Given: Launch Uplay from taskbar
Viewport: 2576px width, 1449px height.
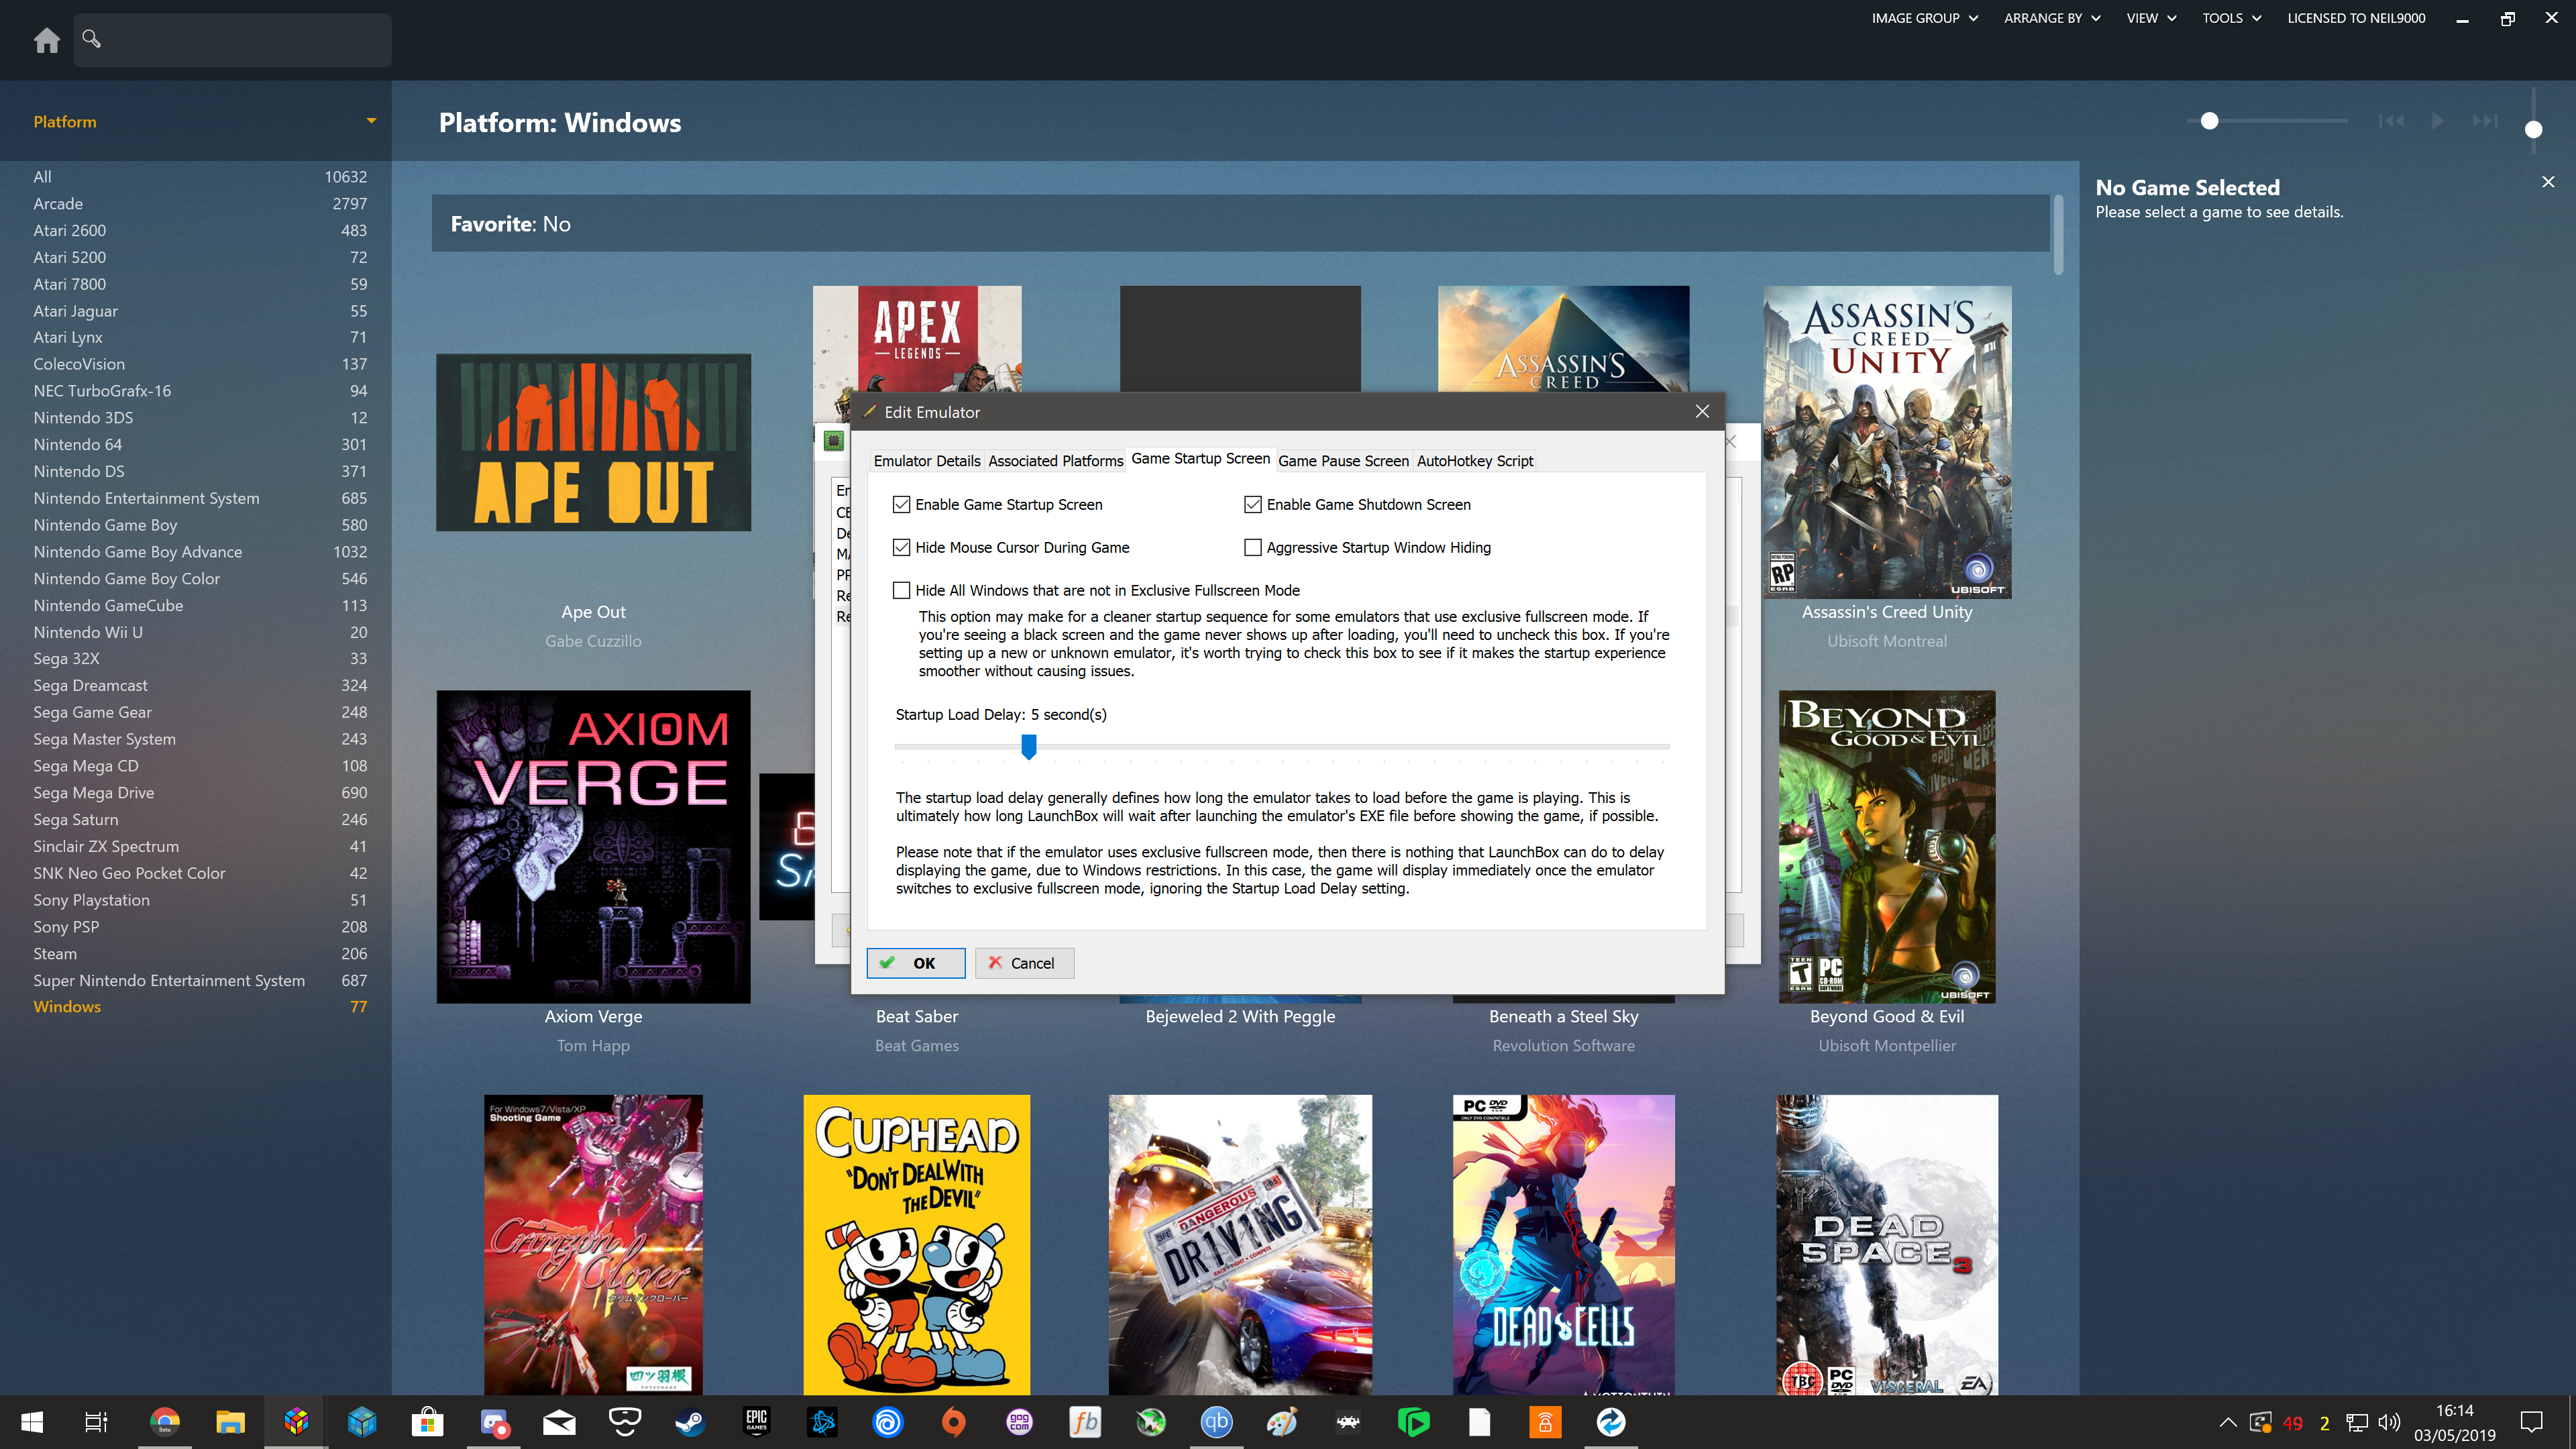Looking at the screenshot, I should point(888,1422).
